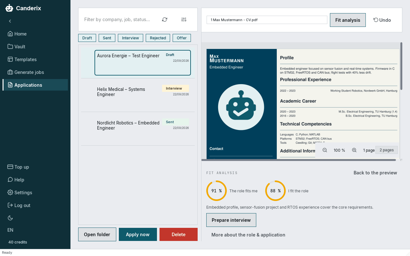Open the Vault folder icon
This screenshot has height=256, width=410.
click(x=10, y=47)
